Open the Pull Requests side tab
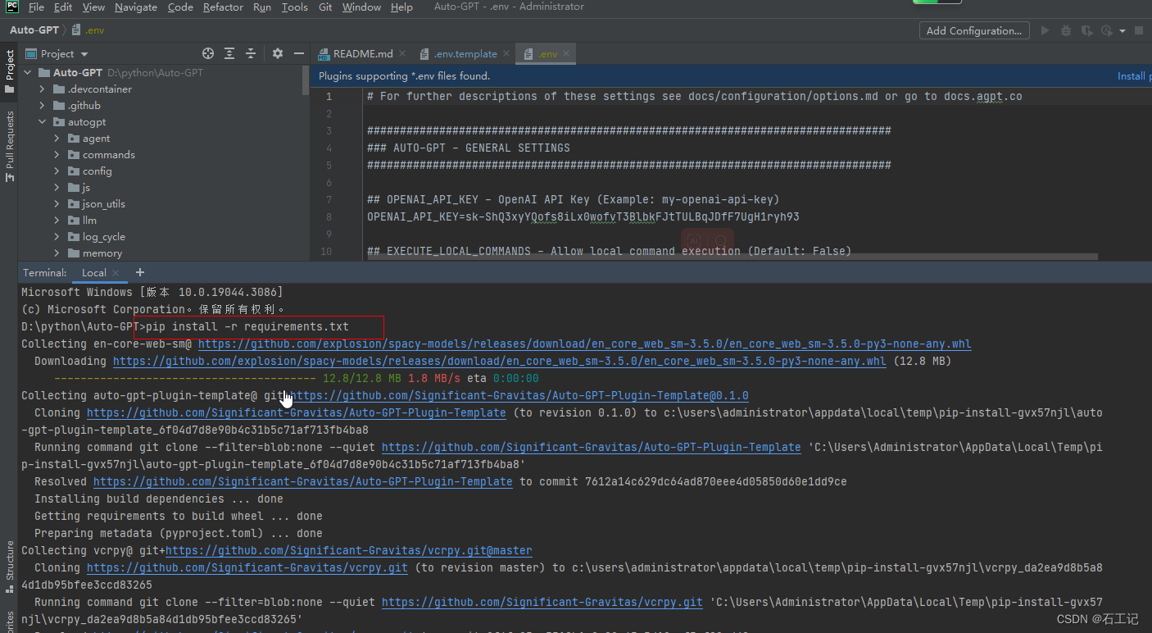This screenshot has width=1152, height=633. click(x=9, y=147)
